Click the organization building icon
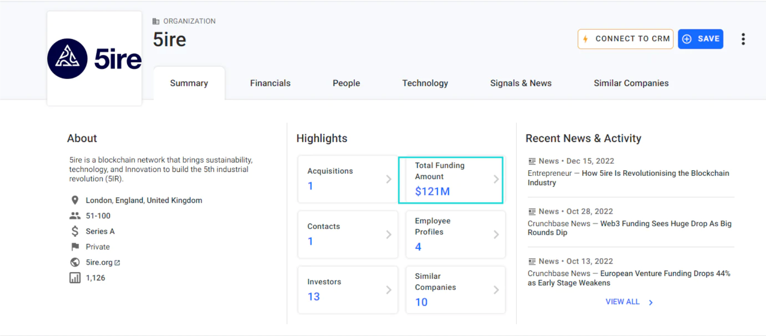The height and width of the screenshot is (336, 766). pyautogui.click(x=156, y=21)
